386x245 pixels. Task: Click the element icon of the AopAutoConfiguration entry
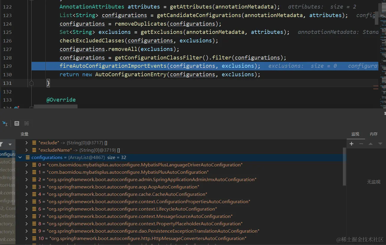pyautogui.click(x=34, y=187)
